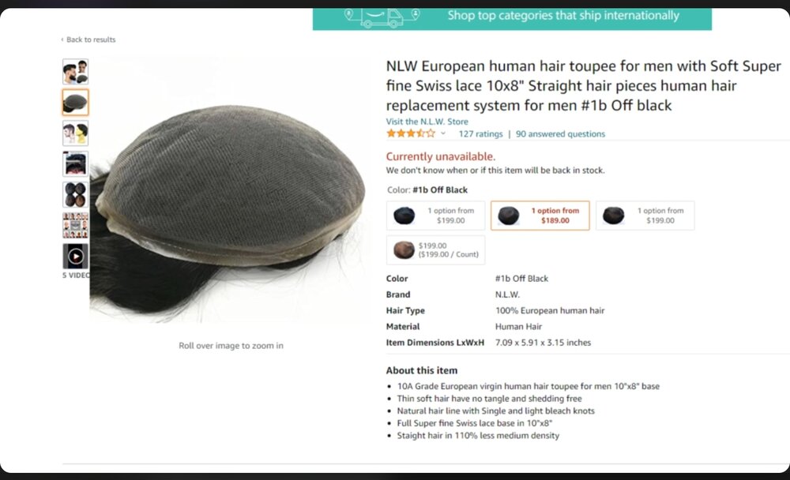View third thumbnail with yellow mannequin head
The width and height of the screenshot is (790, 480).
pos(76,133)
